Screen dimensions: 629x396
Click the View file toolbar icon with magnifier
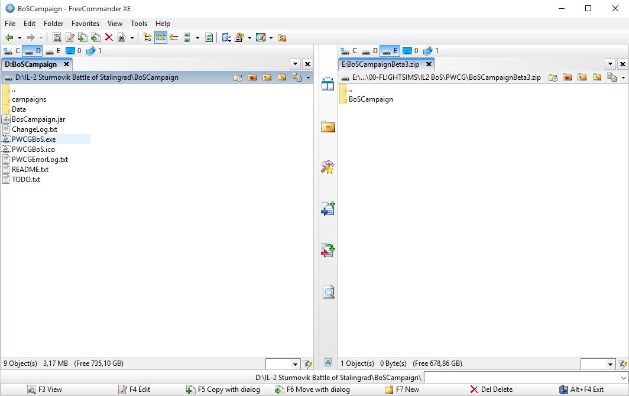57,38
